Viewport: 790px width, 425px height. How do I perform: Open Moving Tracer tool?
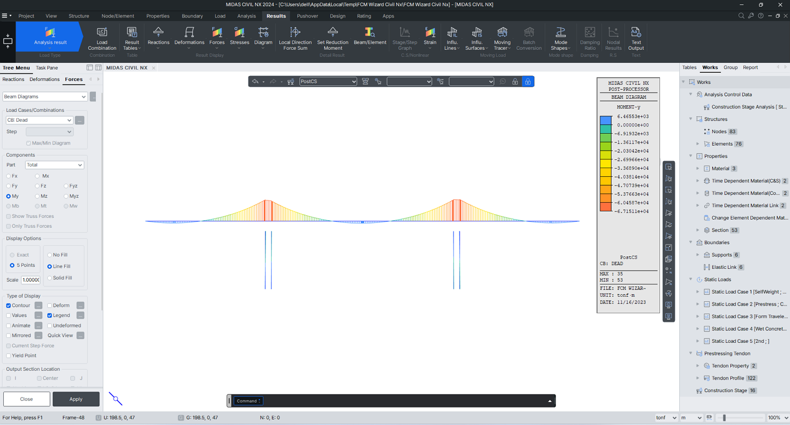(502, 38)
